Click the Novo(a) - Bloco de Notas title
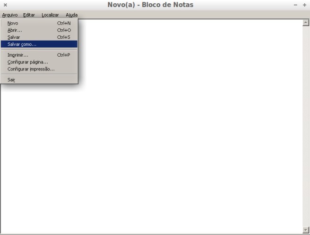Viewport: 310px width, 235px height. (x=150, y=5)
